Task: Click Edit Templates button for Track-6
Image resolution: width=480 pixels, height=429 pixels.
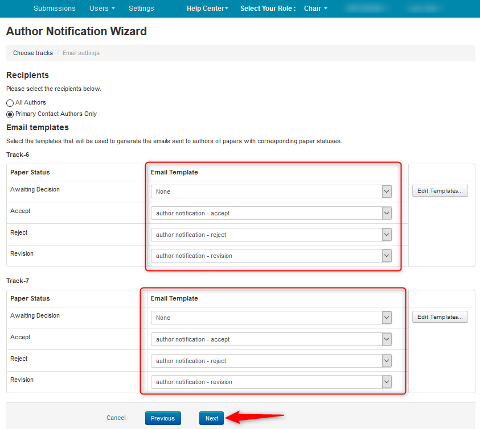Action: [x=440, y=191]
